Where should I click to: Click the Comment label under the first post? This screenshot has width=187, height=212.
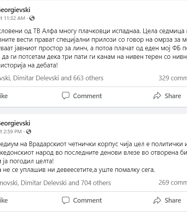87,96
